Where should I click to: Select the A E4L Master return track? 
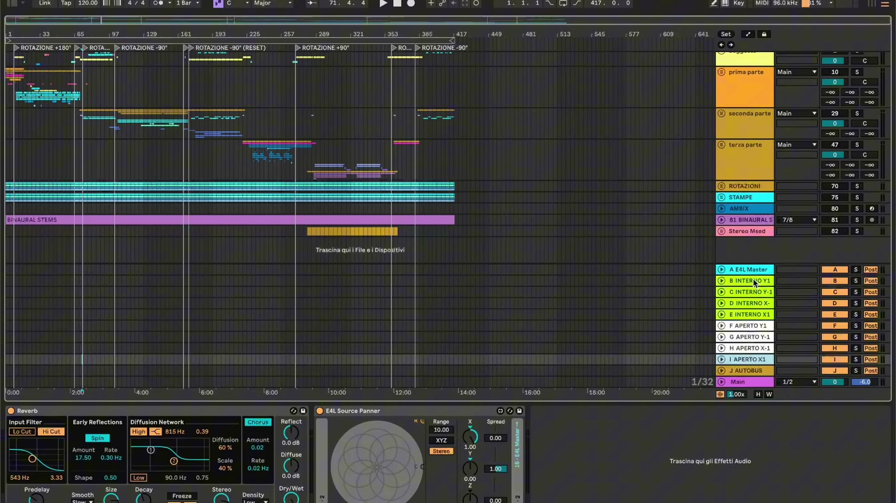click(x=745, y=269)
